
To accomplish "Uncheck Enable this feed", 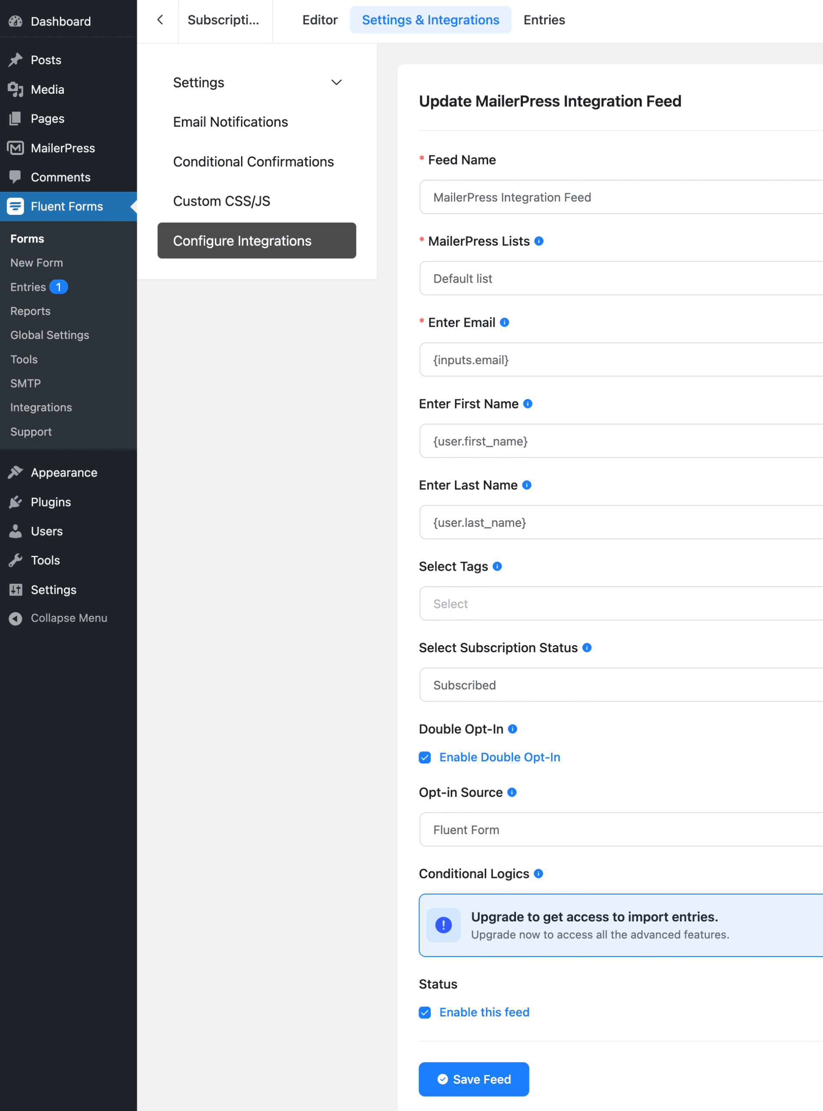I will pyautogui.click(x=425, y=1012).
